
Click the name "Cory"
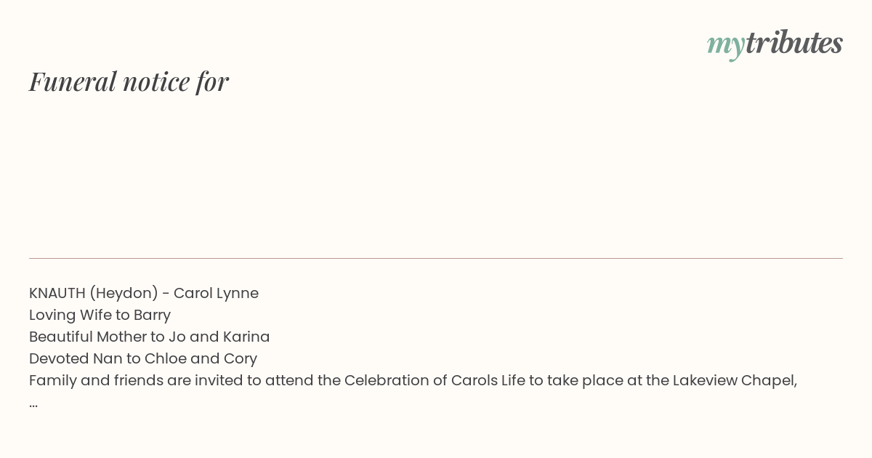[x=241, y=359]
